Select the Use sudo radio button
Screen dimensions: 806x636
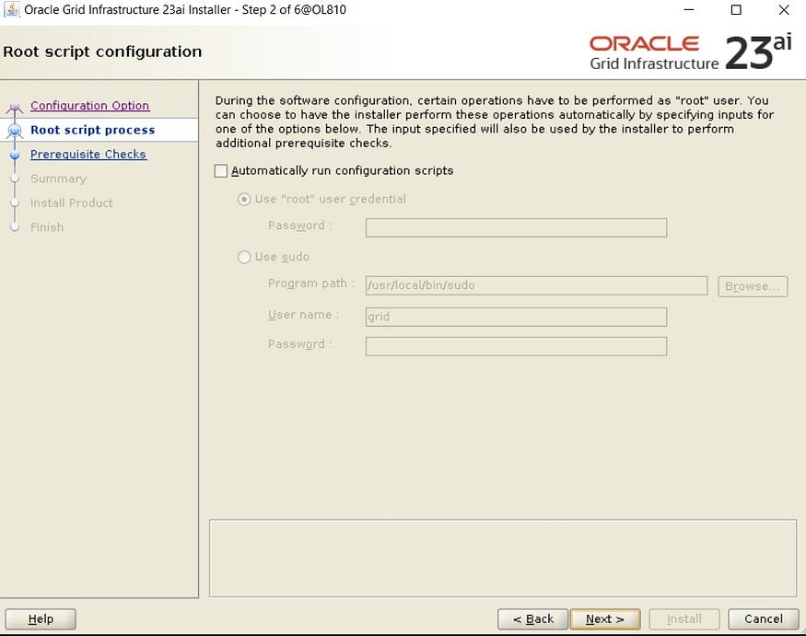click(244, 257)
